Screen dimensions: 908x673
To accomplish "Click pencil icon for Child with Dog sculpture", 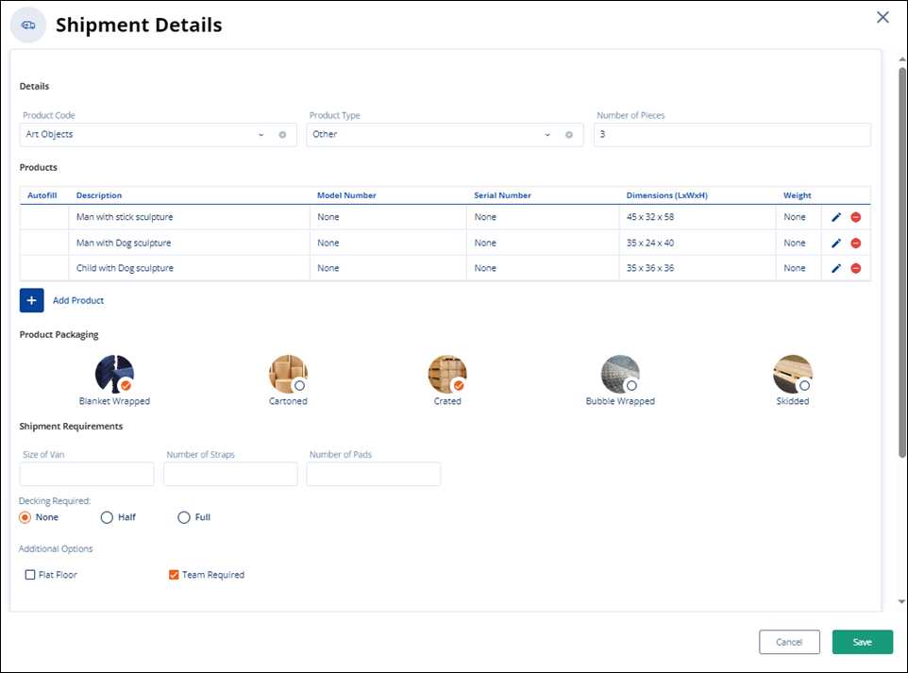I will [835, 268].
